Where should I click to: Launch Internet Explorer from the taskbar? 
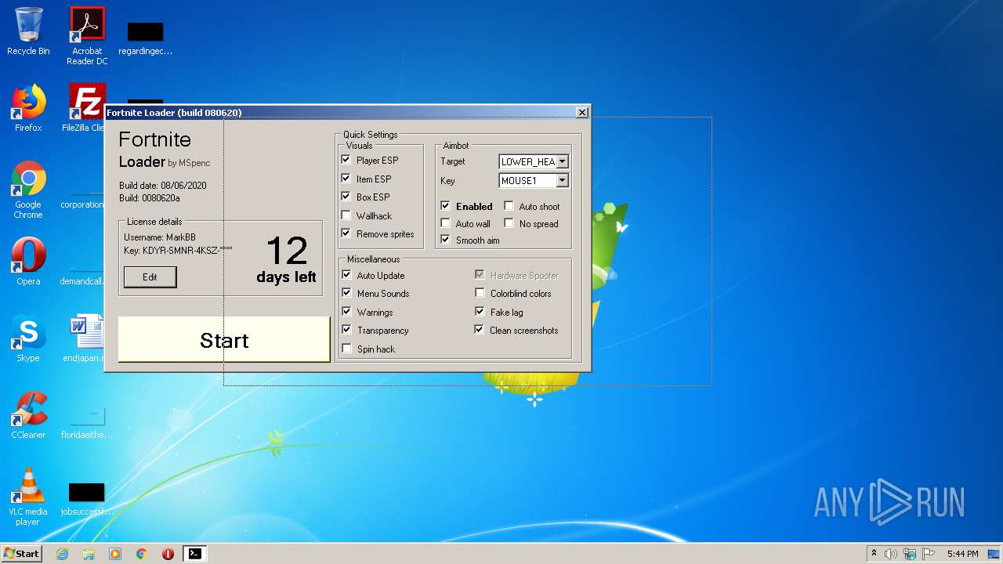62,554
